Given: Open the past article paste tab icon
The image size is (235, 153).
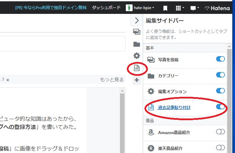Looking at the screenshot, I should click(x=137, y=68).
